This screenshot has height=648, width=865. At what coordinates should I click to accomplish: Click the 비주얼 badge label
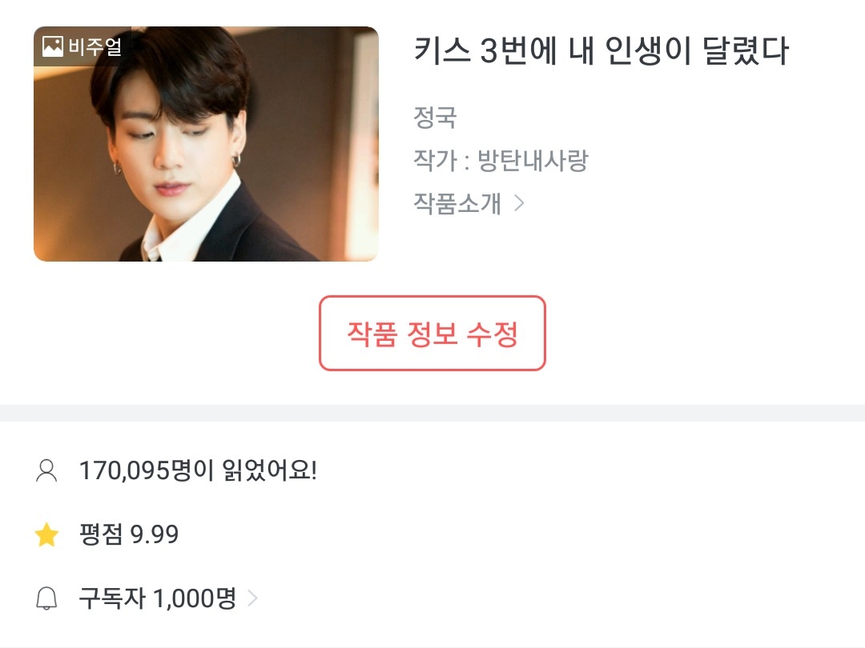coord(95,47)
